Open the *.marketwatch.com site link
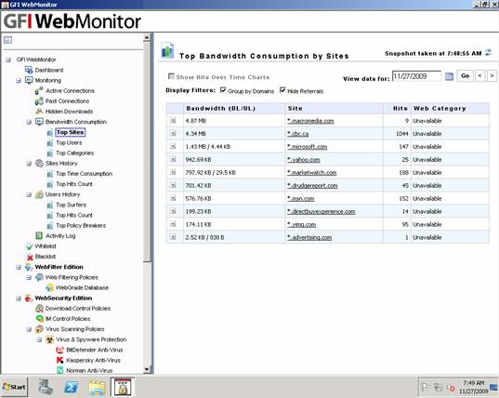 [312, 173]
